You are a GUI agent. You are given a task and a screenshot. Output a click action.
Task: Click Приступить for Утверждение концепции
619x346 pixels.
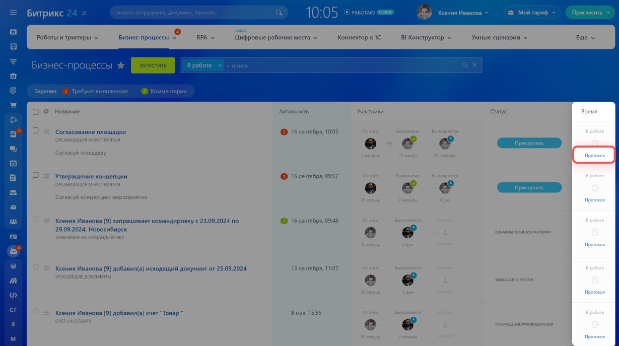pos(529,187)
